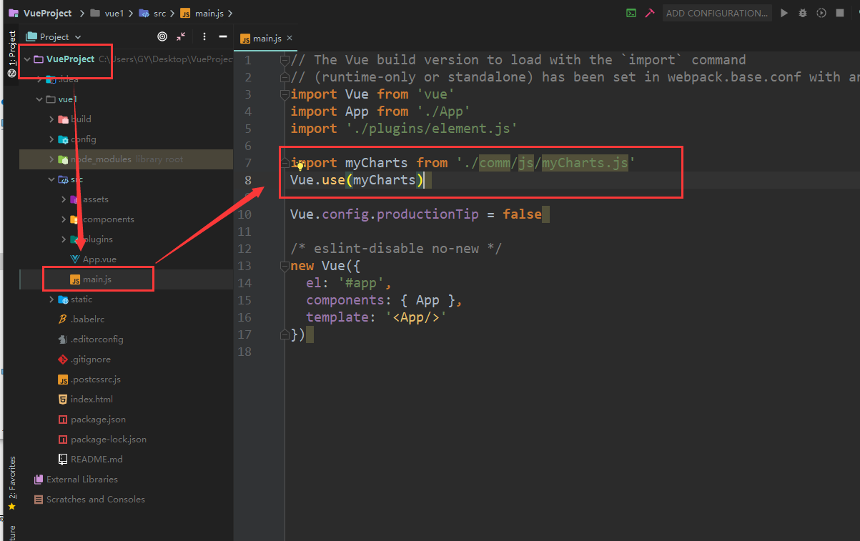860x541 pixels.
Task: Click the eslint-disable no-new comment
Action: point(396,249)
